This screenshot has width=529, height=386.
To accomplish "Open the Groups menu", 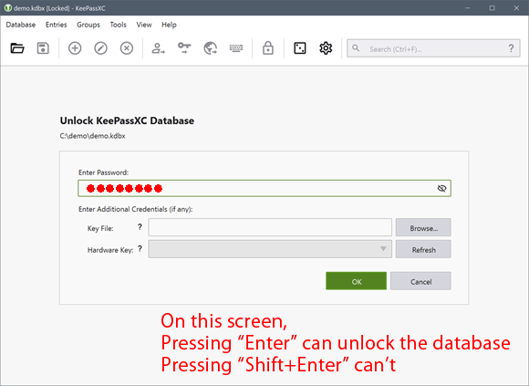I will pos(88,25).
